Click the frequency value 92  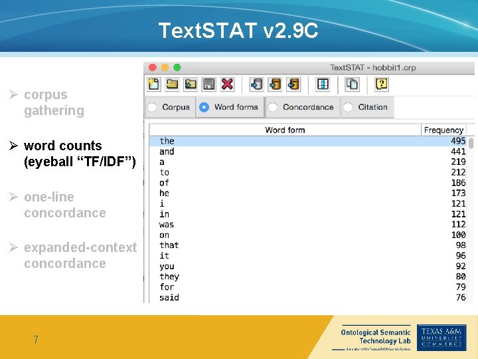click(x=461, y=266)
